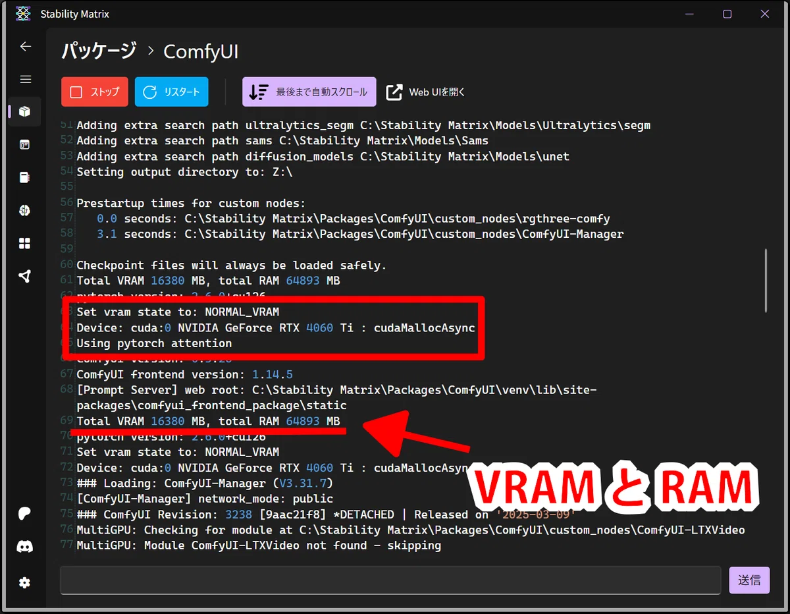Screen dimensions: 790x614
Task: Click 'Prestartup times for custom nodes:' line
Action: (x=191, y=203)
